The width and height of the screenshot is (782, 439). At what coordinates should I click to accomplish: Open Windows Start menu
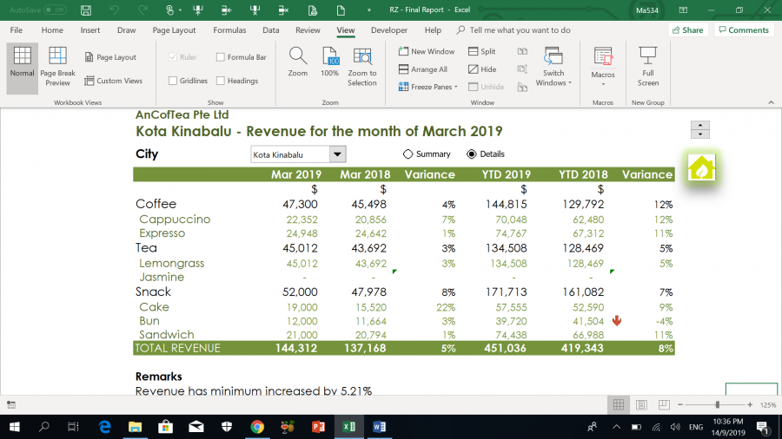(15, 427)
